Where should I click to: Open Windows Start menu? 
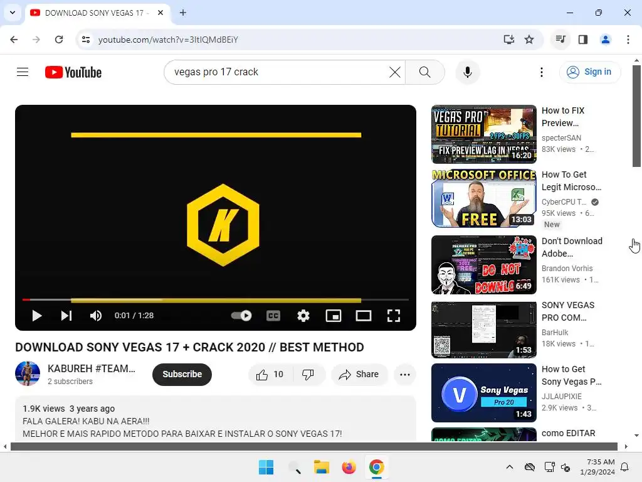(266, 467)
